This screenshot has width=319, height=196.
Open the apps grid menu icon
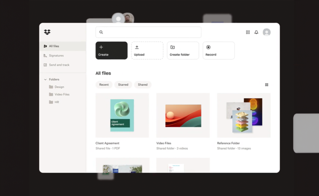[x=248, y=32]
